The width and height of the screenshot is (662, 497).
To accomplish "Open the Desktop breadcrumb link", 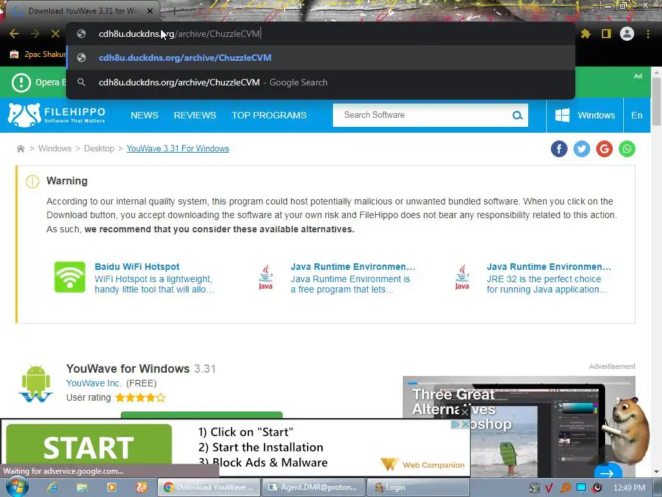I will 99,149.
